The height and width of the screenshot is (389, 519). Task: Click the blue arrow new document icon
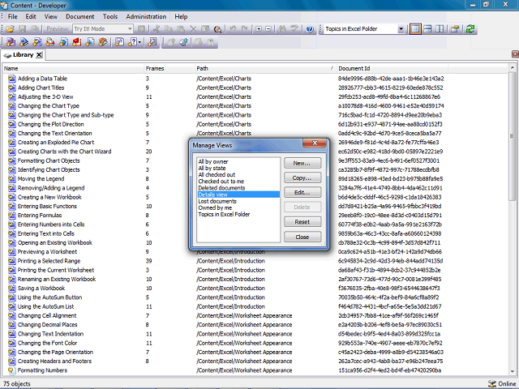coord(24,42)
